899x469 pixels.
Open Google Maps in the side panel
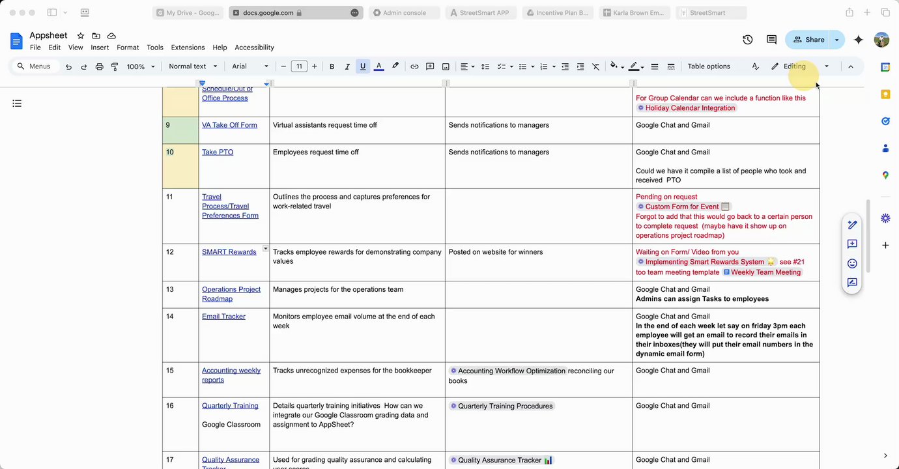pyautogui.click(x=885, y=175)
